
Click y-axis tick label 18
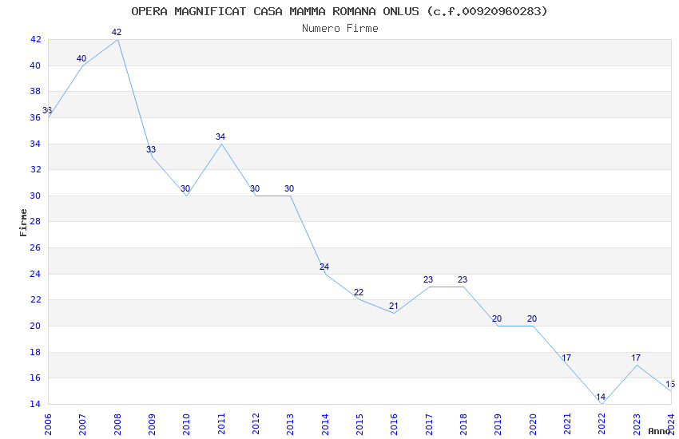[35, 352]
